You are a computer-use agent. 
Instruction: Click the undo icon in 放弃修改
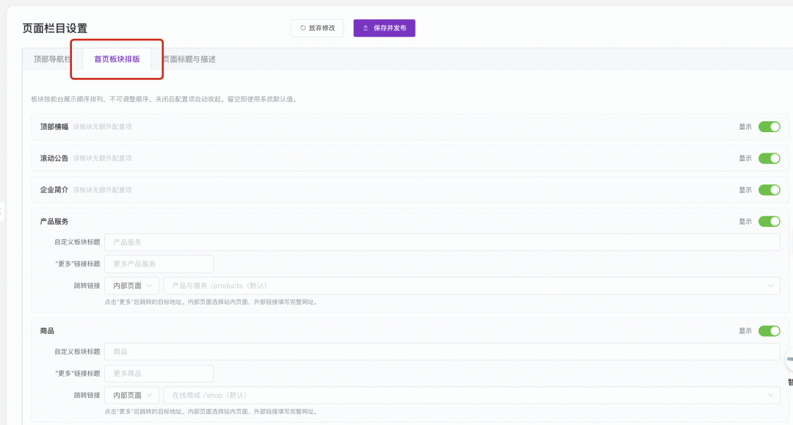[x=303, y=28]
